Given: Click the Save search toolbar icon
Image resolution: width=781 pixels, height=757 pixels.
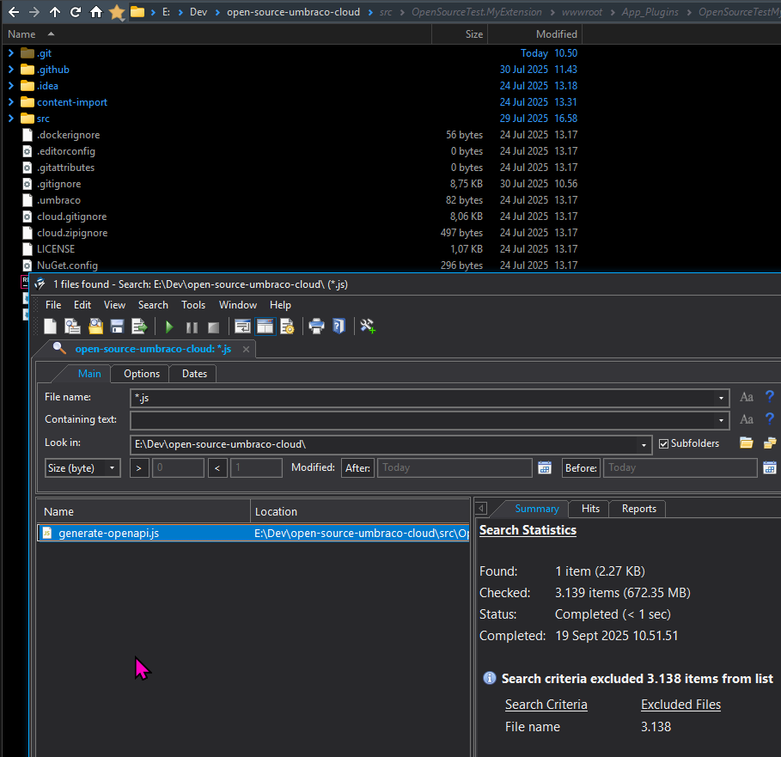Looking at the screenshot, I should [117, 327].
